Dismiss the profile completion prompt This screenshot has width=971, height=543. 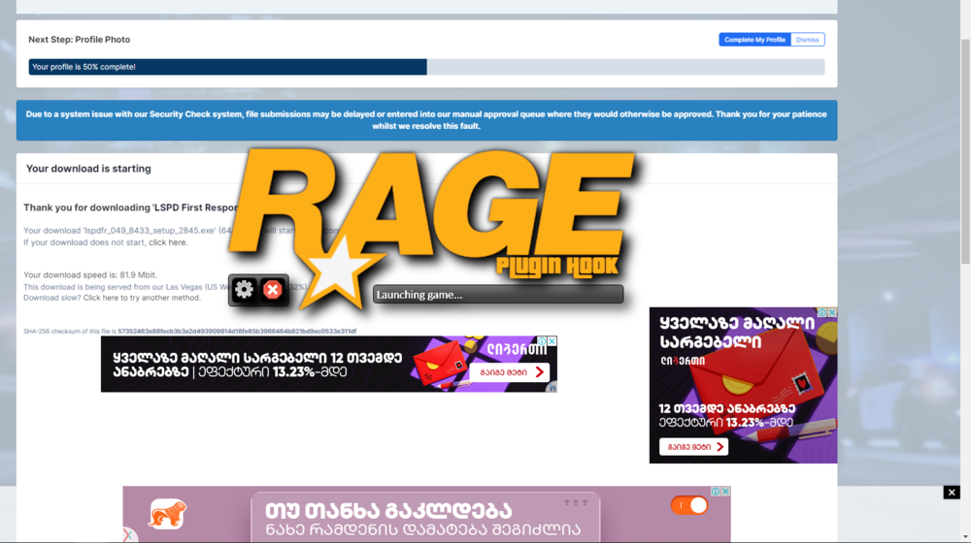pos(807,40)
